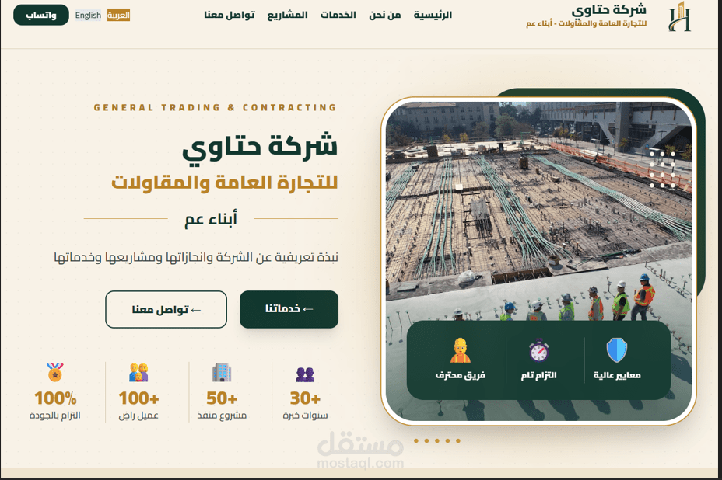Click the سنوات خبرة statistic label
This screenshot has height=480, width=722.
[305, 416]
